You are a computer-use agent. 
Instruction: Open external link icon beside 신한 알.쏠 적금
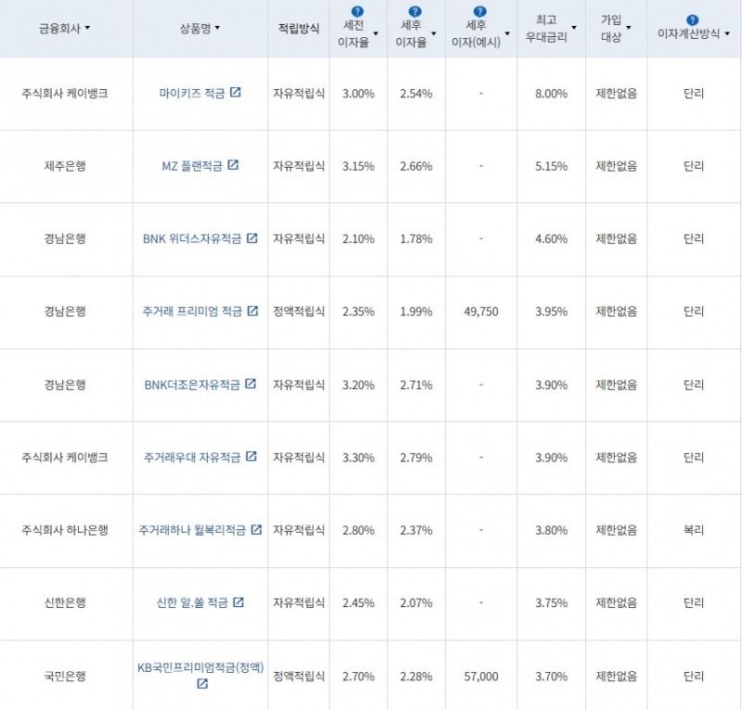238,602
